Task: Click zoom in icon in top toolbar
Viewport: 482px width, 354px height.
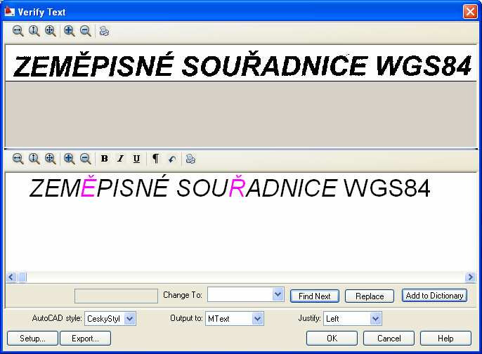Action: click(69, 31)
